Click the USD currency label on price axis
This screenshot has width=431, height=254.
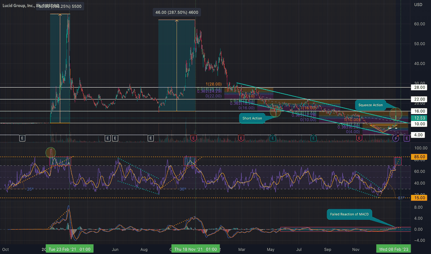point(418,5)
